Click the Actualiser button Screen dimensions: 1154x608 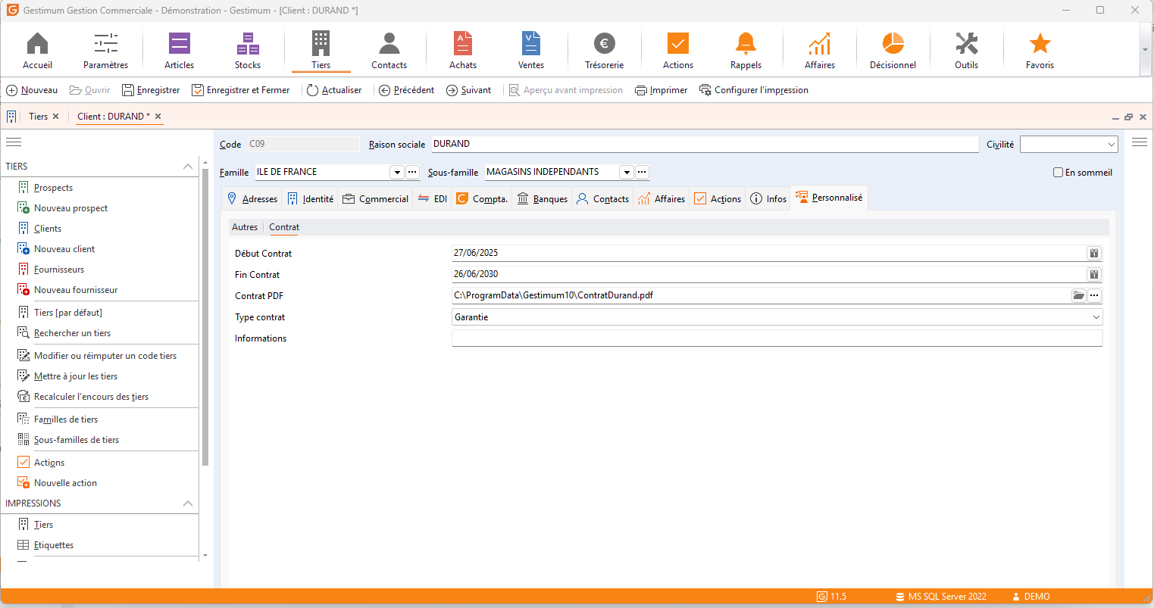click(x=334, y=90)
